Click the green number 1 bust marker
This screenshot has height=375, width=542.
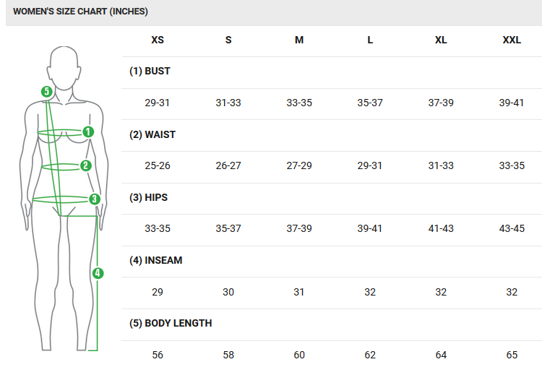[x=88, y=132]
